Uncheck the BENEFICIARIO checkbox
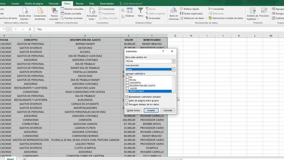Screen dimensions: 284x160 [x=127, y=91]
